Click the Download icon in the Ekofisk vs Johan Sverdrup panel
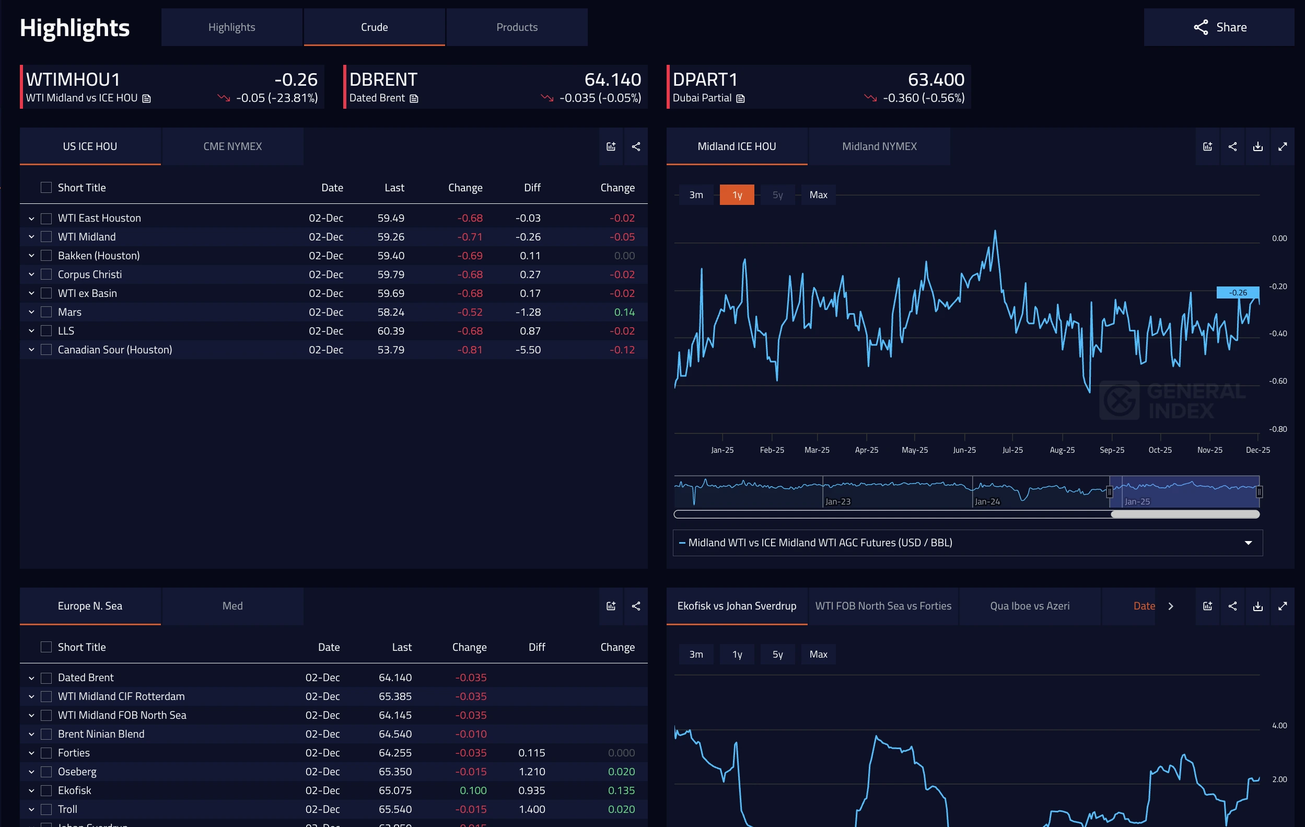The width and height of the screenshot is (1305, 827). click(1257, 606)
